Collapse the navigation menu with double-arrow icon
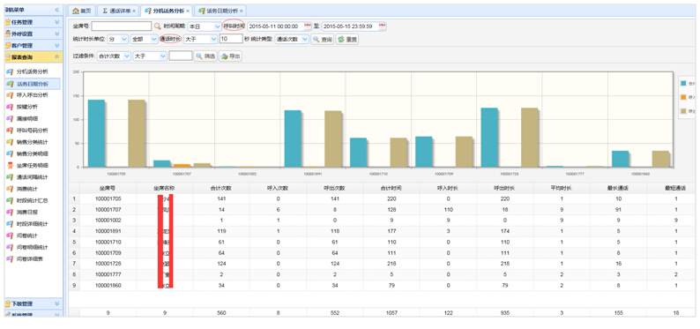The image size is (700, 329). (57, 10)
